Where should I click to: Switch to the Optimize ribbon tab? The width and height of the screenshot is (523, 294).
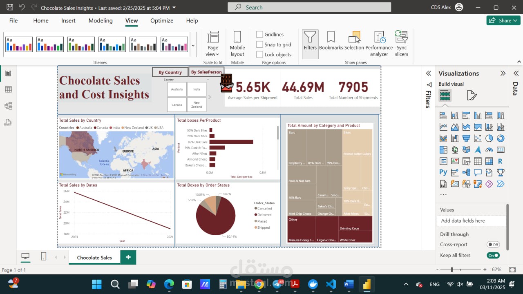(x=162, y=20)
